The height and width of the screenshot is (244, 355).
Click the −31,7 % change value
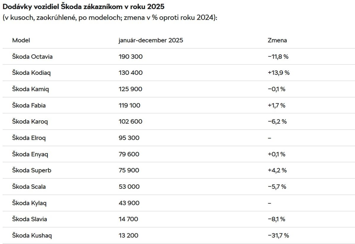click(278, 235)
